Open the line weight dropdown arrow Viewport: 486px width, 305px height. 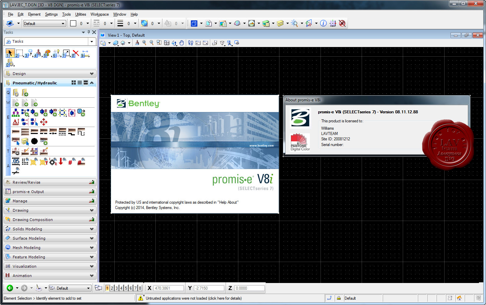pos(135,23)
